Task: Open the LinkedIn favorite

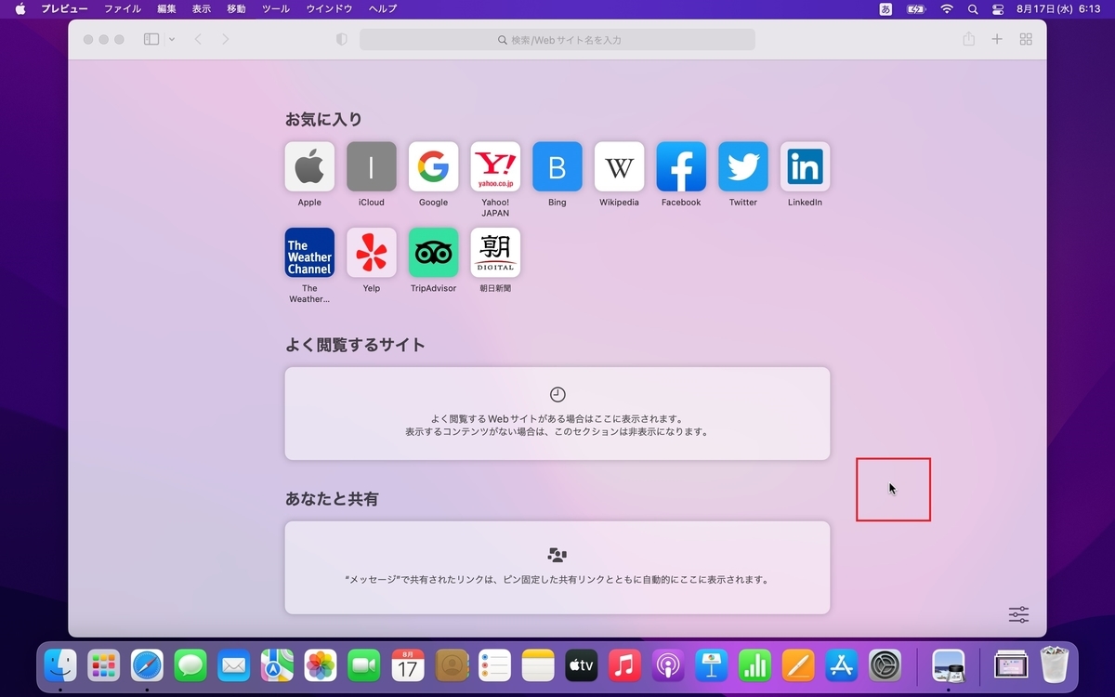Action: [805, 166]
